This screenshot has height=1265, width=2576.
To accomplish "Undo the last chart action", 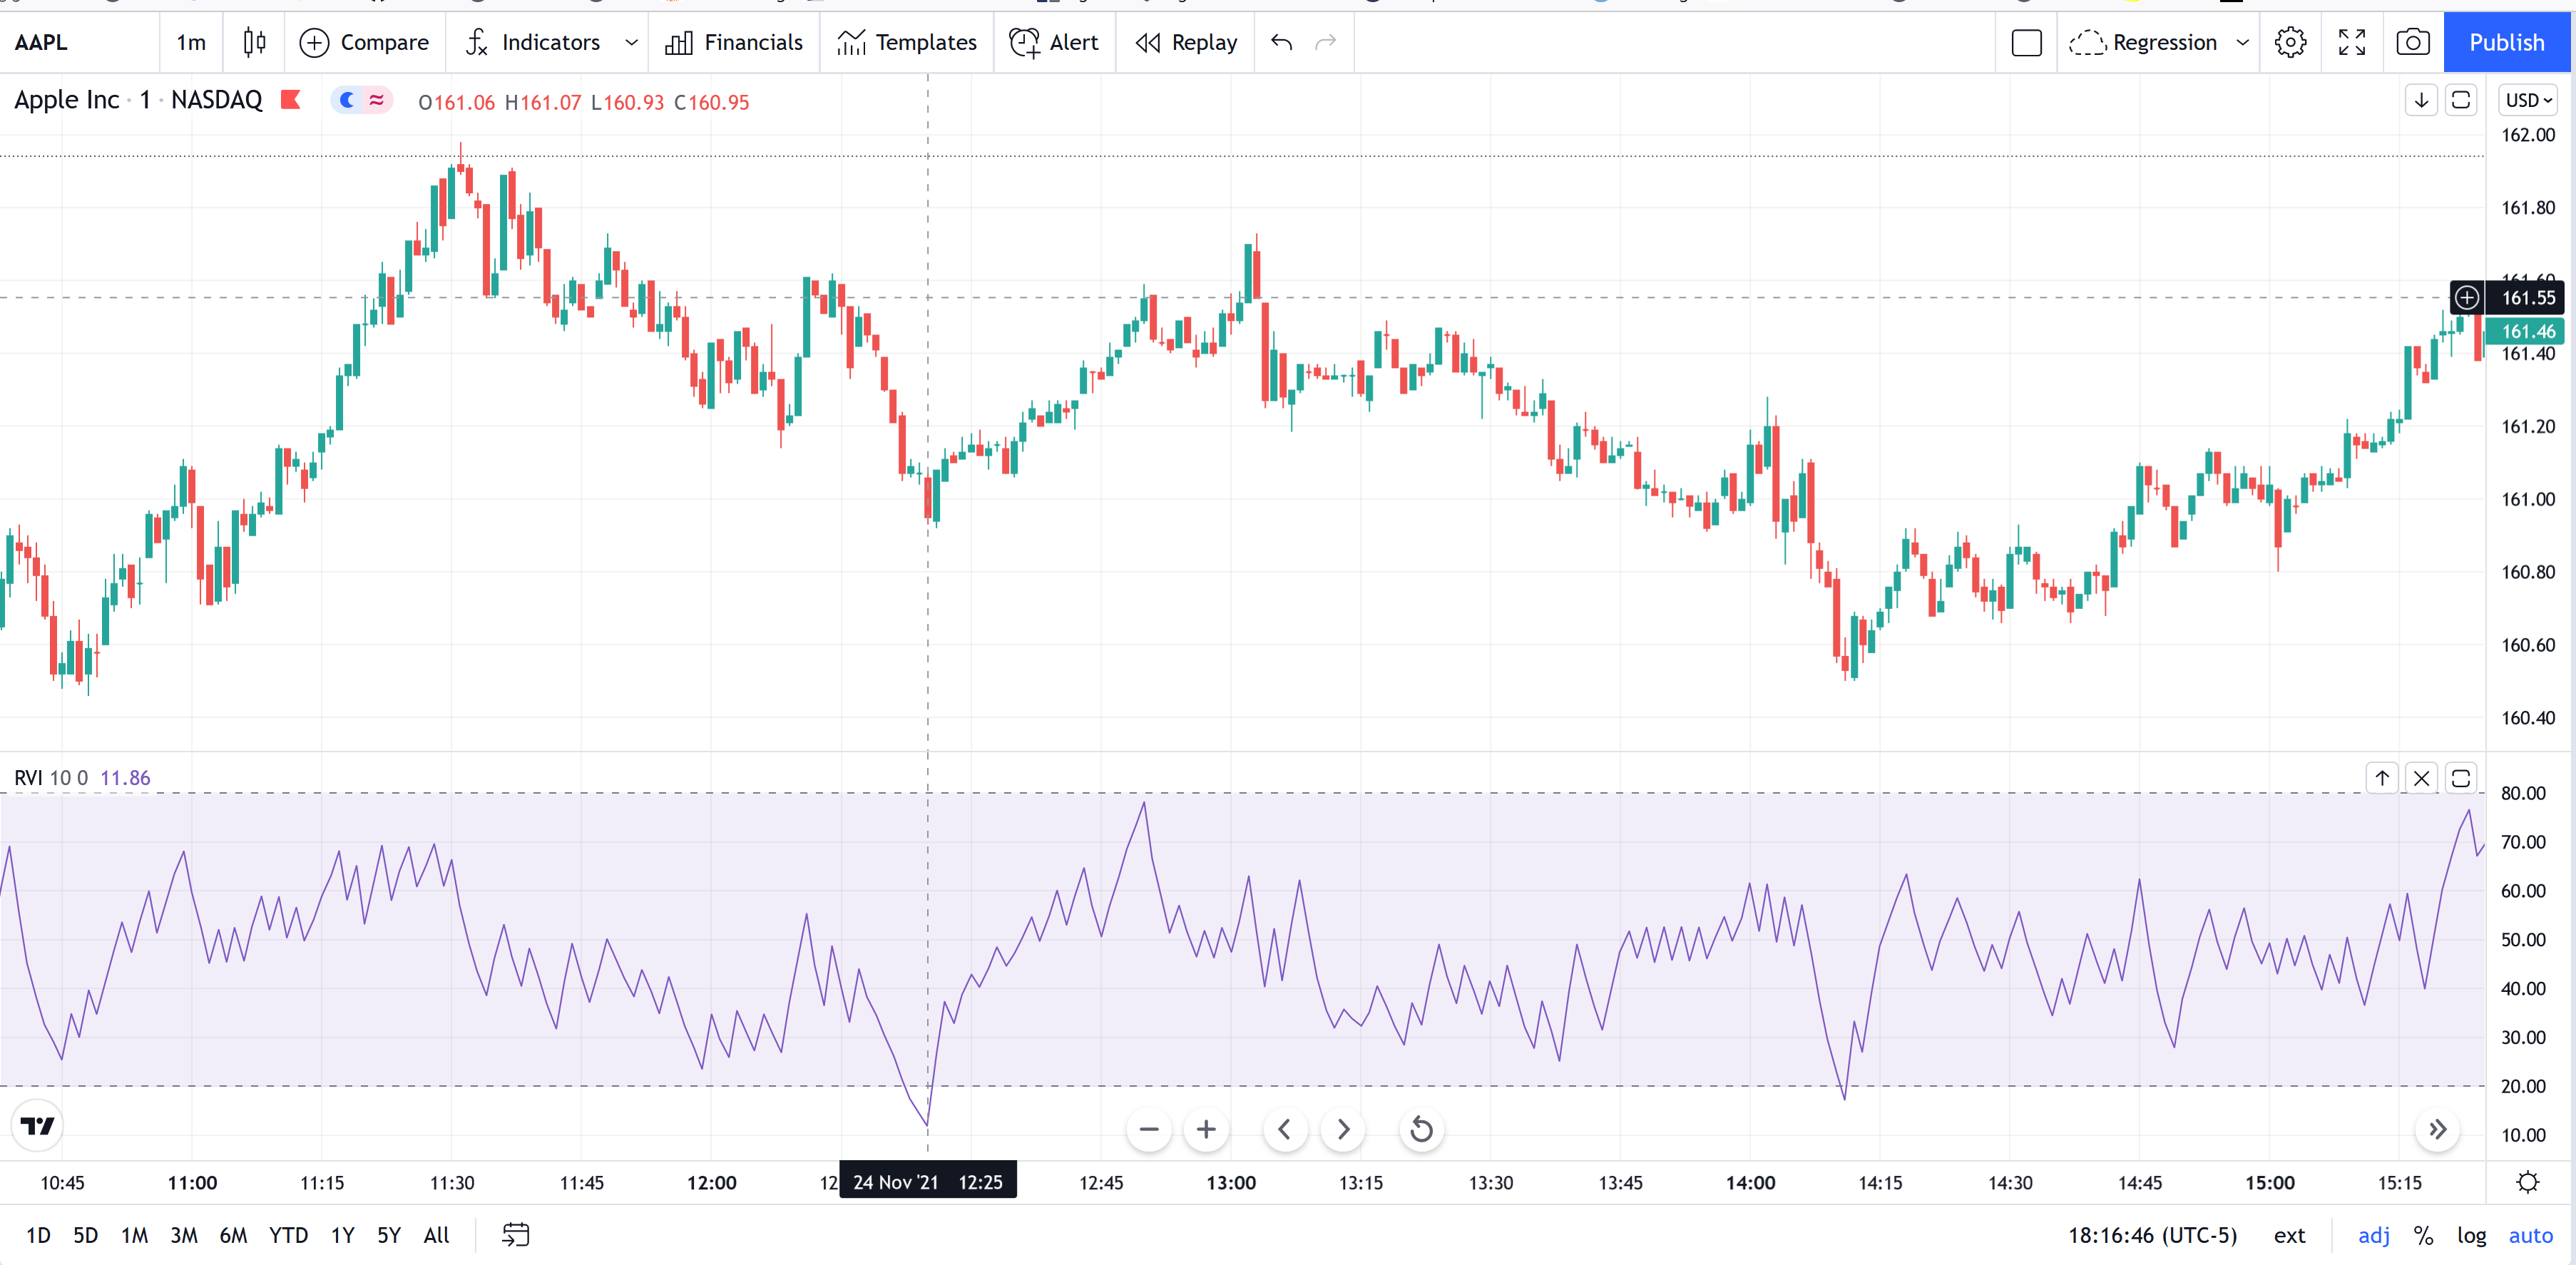I will [1281, 42].
